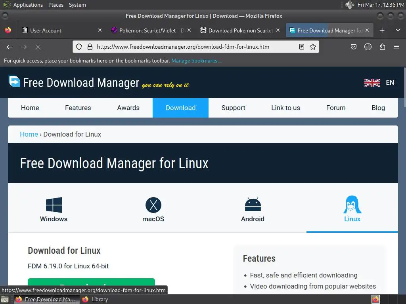406x304 pixels.
Task: Close the Download Pokemon Scarlet tab
Action: point(278,30)
